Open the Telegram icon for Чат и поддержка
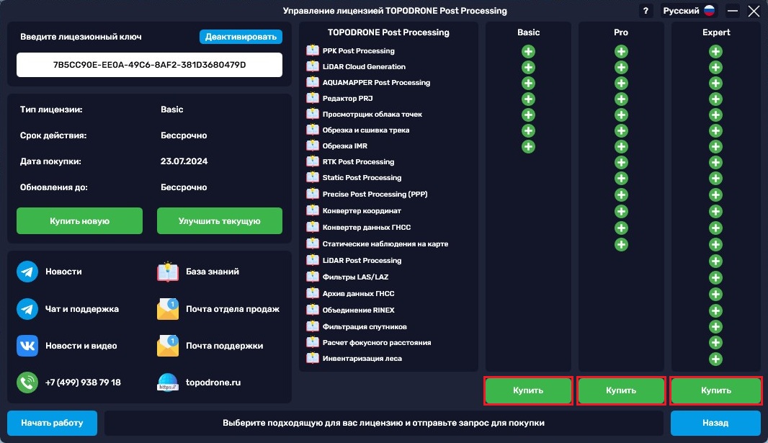Screen dimensions: 768x443 pos(27,309)
